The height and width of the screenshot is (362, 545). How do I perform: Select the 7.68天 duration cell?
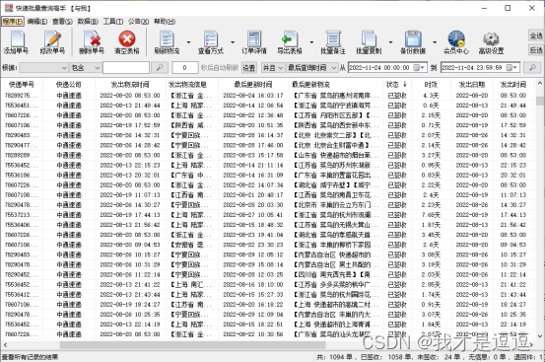coord(431,215)
